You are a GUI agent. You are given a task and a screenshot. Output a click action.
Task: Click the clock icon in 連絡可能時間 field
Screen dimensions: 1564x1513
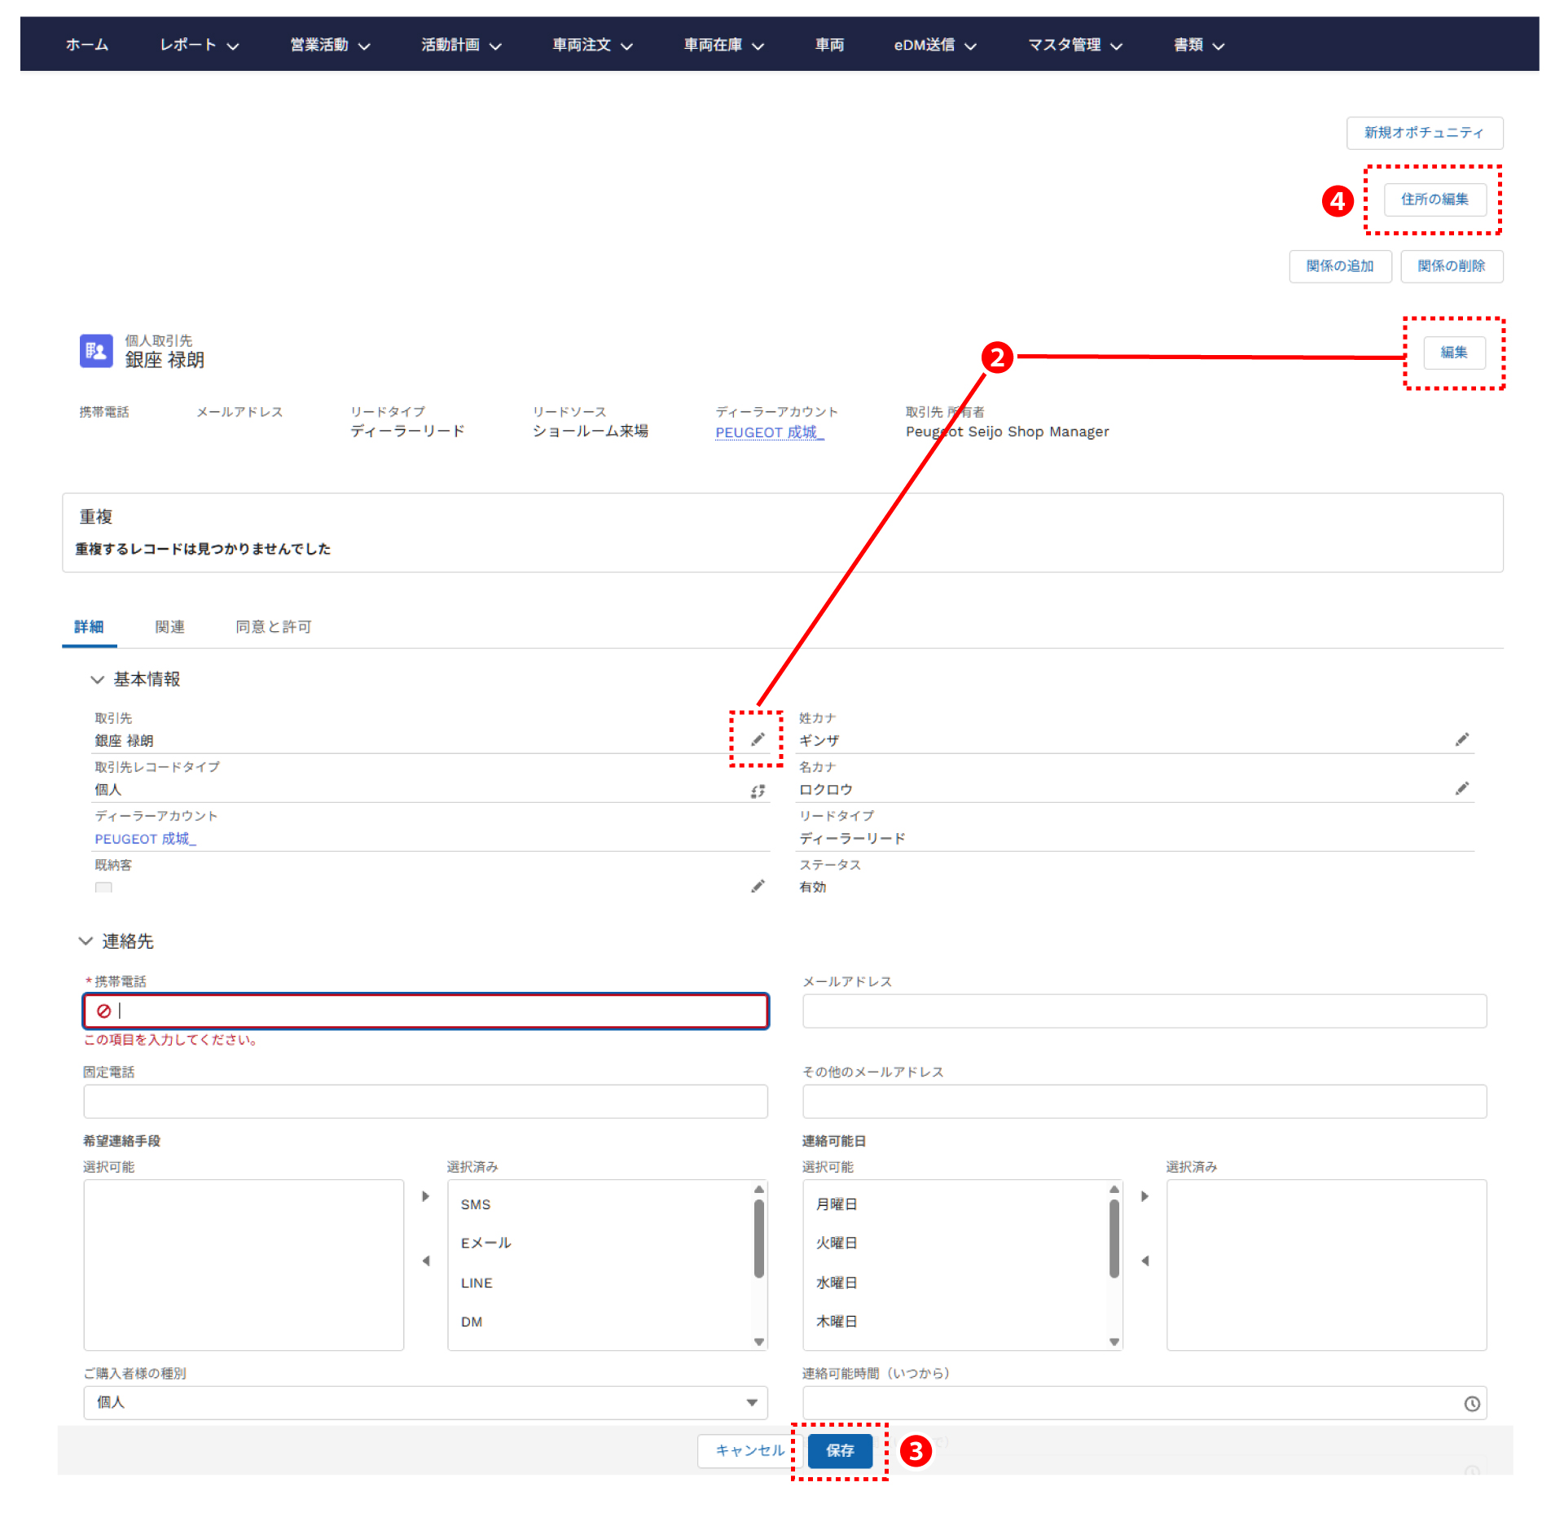[1472, 1404]
